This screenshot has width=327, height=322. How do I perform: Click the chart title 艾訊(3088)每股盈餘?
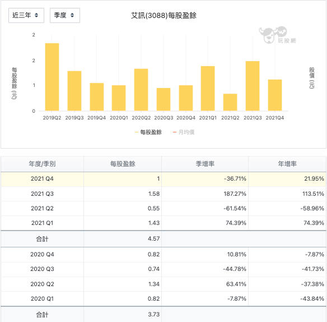(x=163, y=16)
